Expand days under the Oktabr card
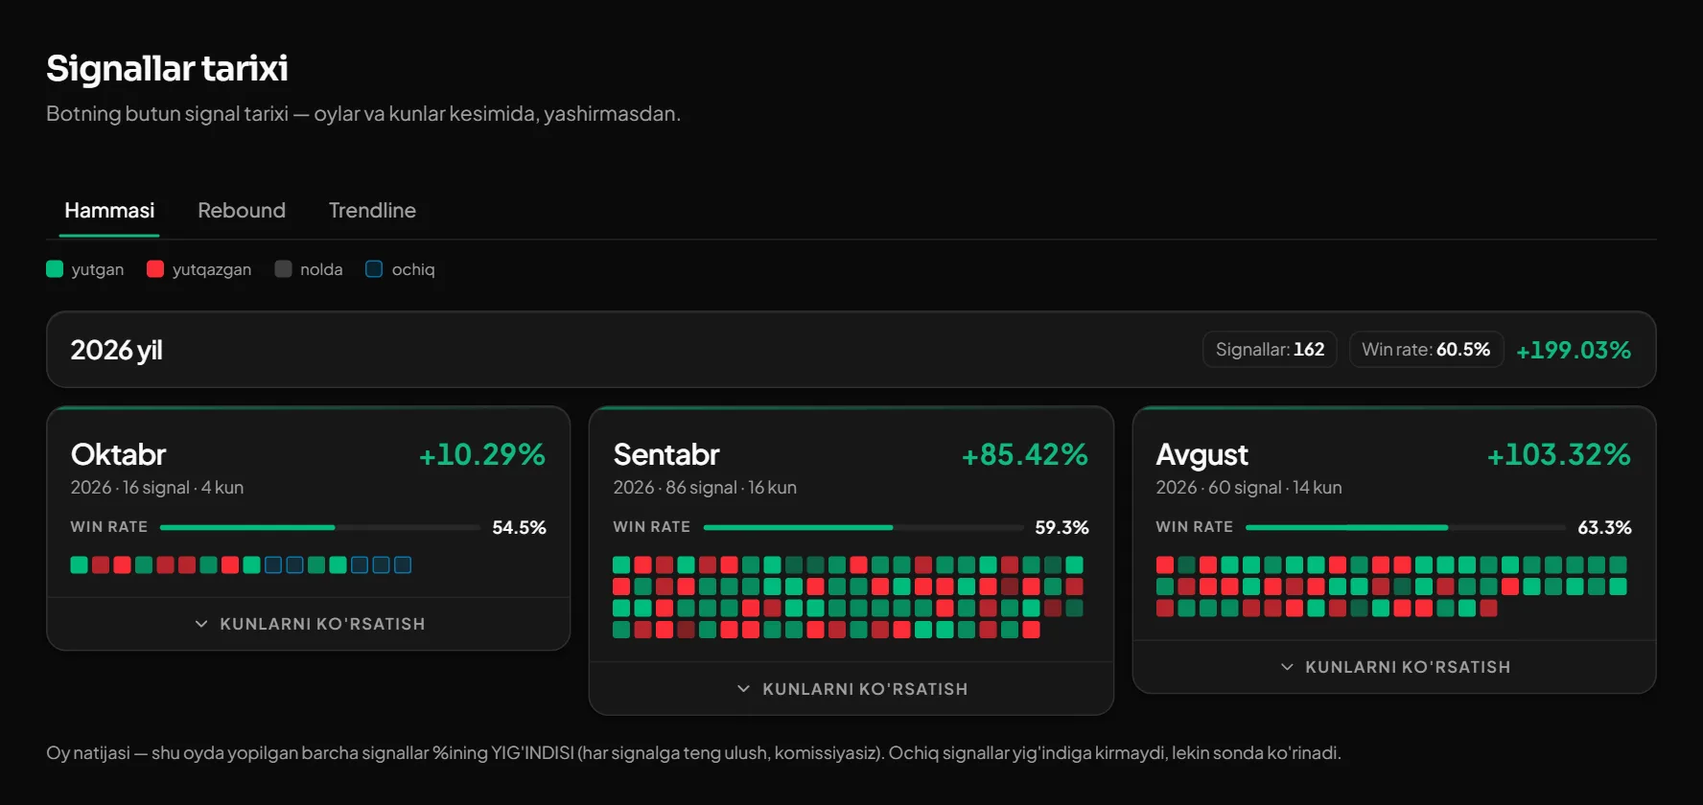Image resolution: width=1703 pixels, height=805 pixels. (x=309, y=624)
